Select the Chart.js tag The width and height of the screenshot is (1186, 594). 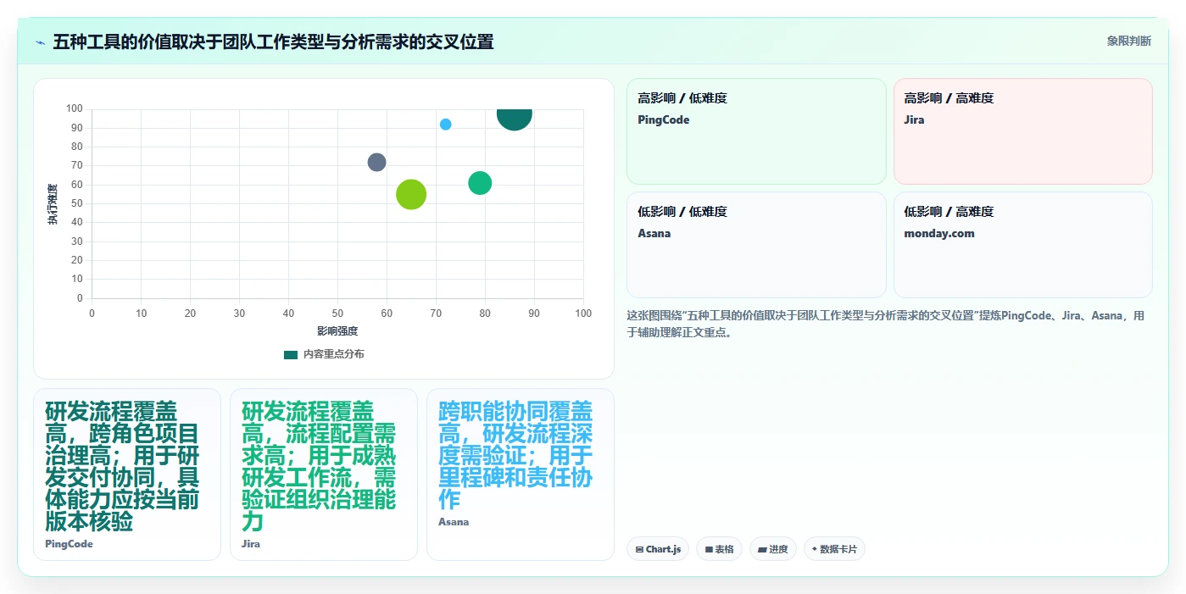658,549
